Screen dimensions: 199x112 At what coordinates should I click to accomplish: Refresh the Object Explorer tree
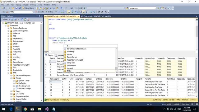(x=25, y=19)
